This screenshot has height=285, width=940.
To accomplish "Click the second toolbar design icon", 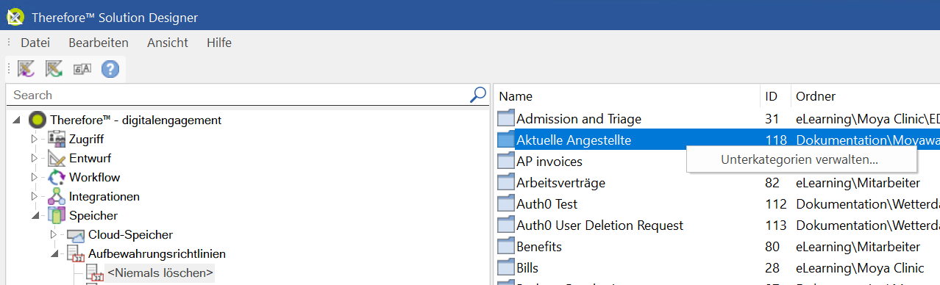I will tap(54, 69).
